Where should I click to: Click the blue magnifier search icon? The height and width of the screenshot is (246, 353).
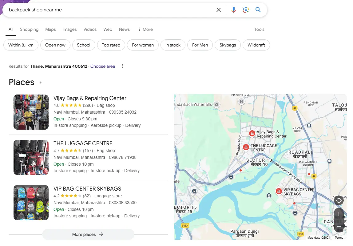[x=258, y=10]
